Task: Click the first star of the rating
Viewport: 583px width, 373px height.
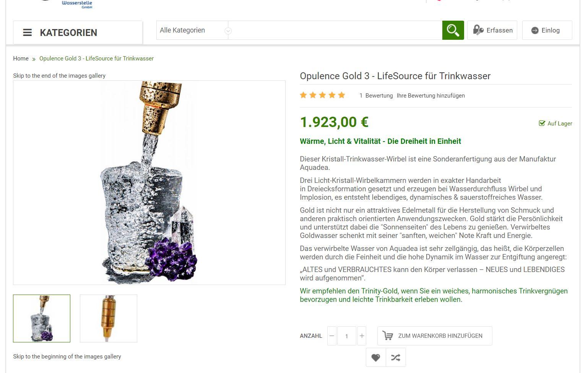Action: tap(303, 95)
